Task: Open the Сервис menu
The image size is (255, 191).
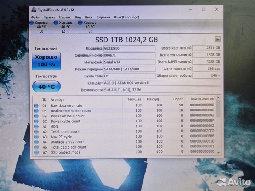Action: (x=65, y=17)
